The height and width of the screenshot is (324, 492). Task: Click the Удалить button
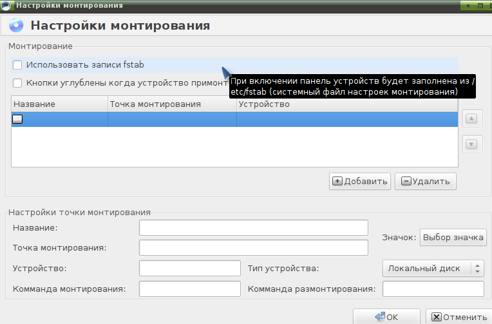(x=426, y=182)
